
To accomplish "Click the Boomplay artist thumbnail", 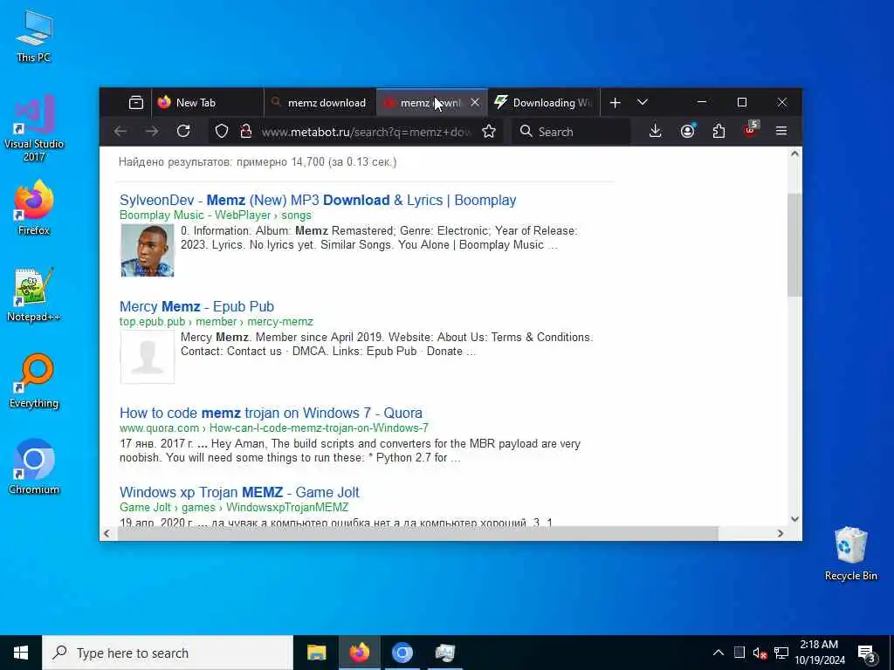I will pos(147,250).
